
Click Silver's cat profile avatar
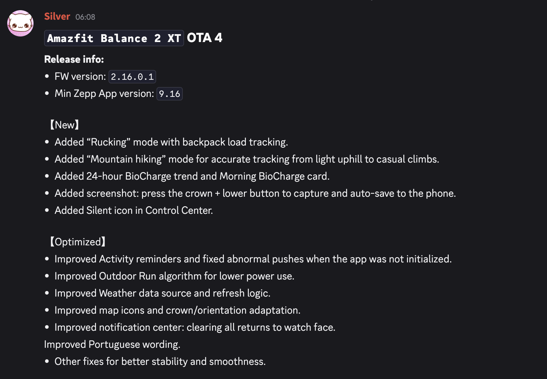[x=20, y=23]
